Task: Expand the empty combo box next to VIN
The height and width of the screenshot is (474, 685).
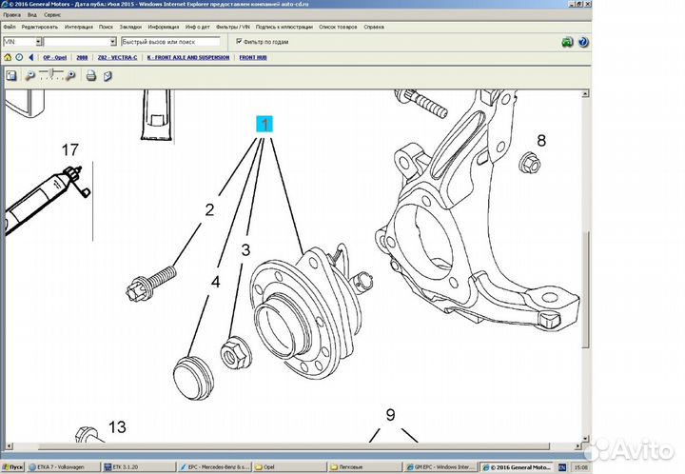Action: pos(112,42)
